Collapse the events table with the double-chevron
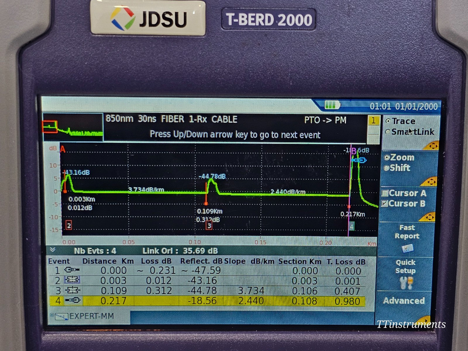Screen dimensions: 468x351 tap(53, 250)
